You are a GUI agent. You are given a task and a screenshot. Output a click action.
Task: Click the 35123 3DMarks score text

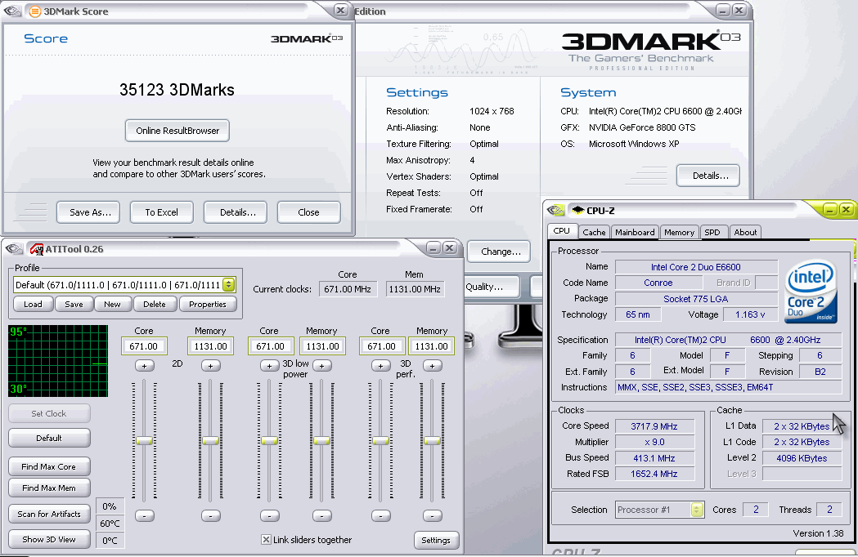[x=177, y=90]
